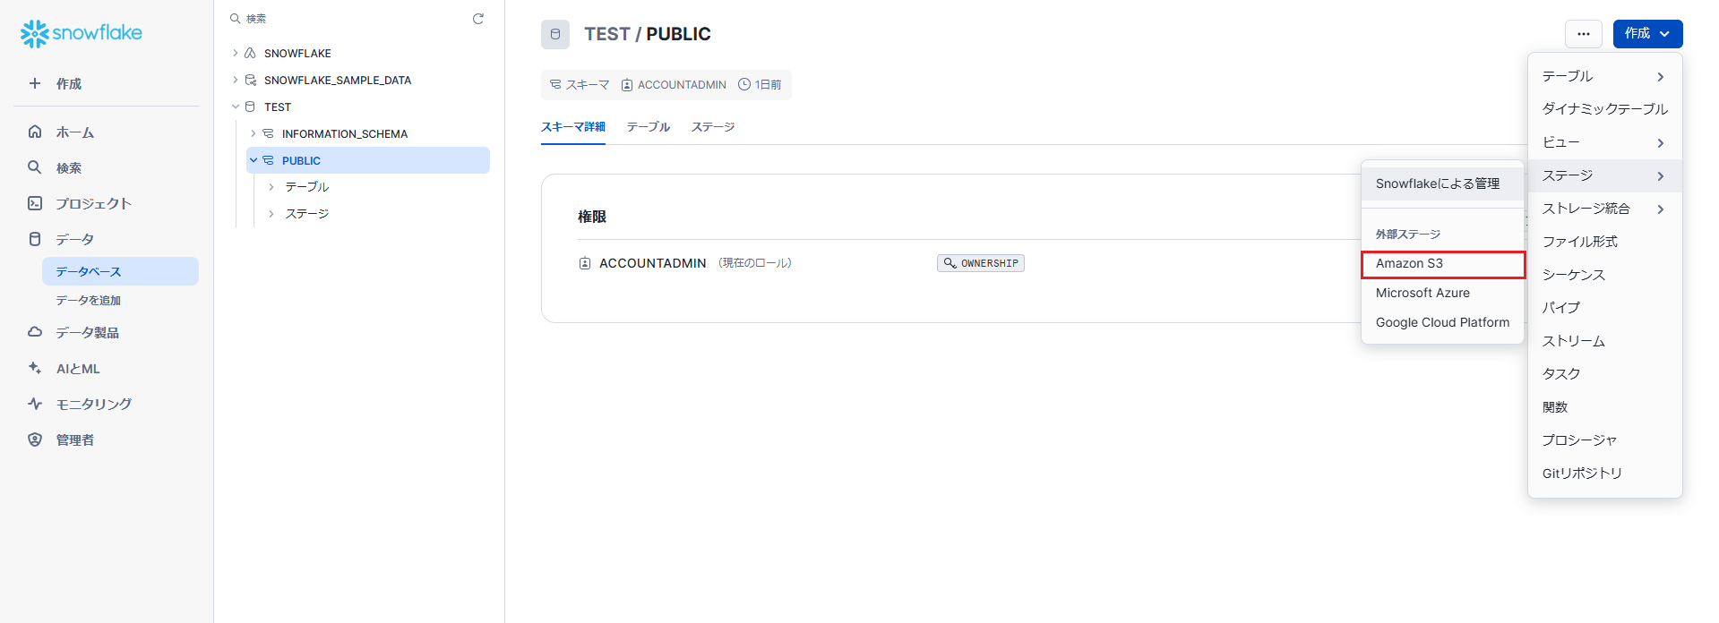1719x623 pixels.
Task: Choose シーケンス from create menu
Action: click(1604, 275)
